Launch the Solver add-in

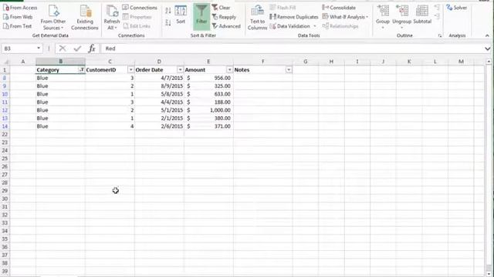[456, 7]
